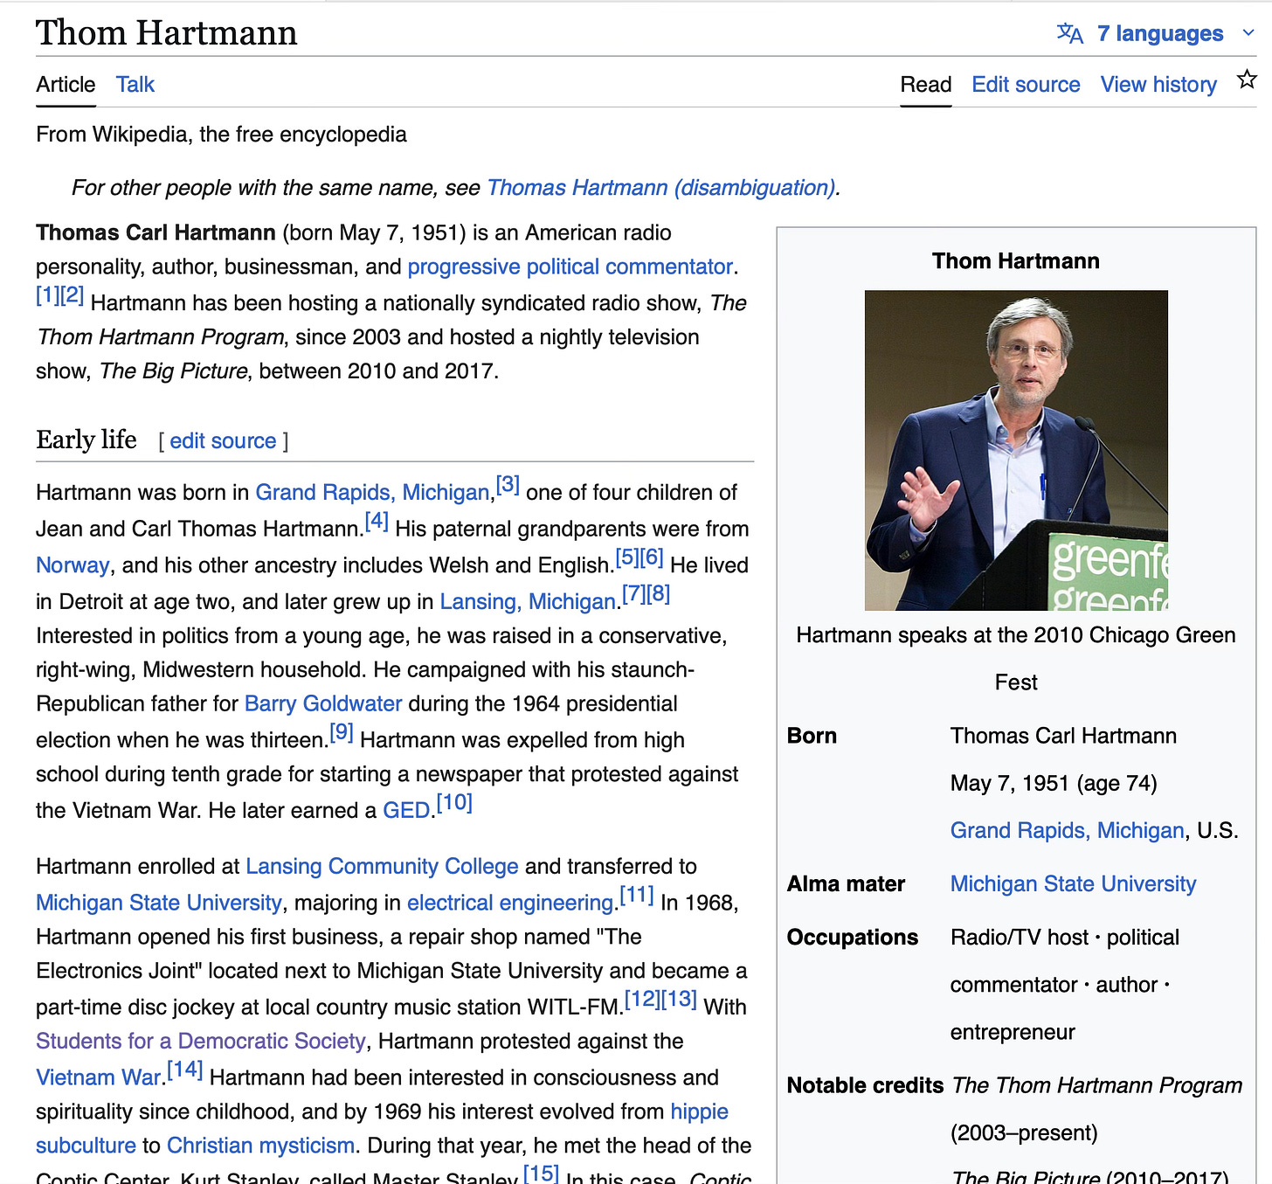
Task: Open Thom Hartmann infobox photo
Action: tap(1016, 450)
